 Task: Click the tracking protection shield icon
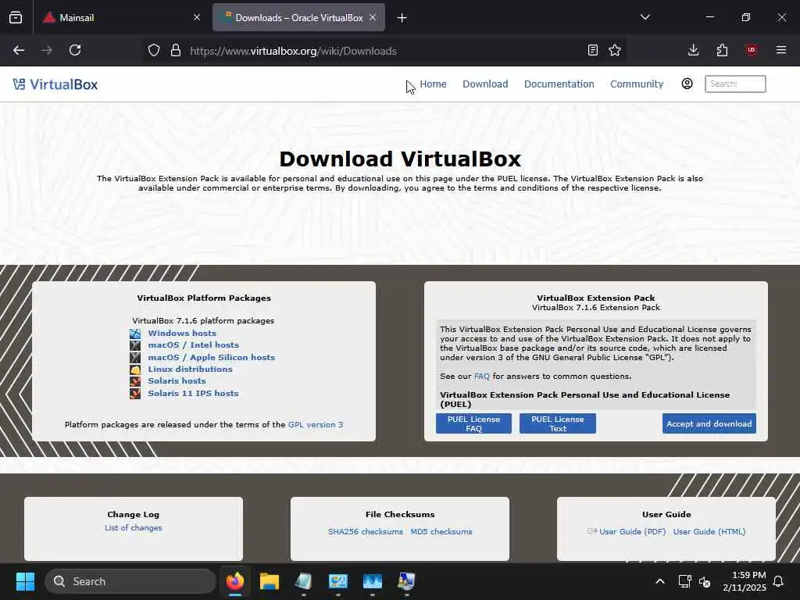[154, 51]
